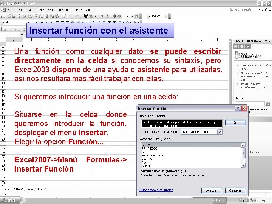This screenshot has height=204, width=272.
Task: Open Print Preview from the toolbar
Action: click(30, 16)
